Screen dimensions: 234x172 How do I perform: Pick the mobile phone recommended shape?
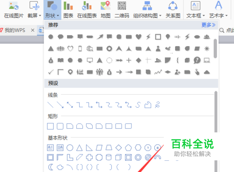[x=80, y=48]
